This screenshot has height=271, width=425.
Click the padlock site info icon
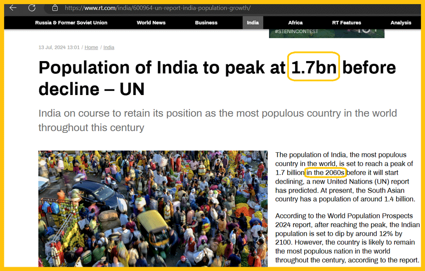tap(55, 8)
